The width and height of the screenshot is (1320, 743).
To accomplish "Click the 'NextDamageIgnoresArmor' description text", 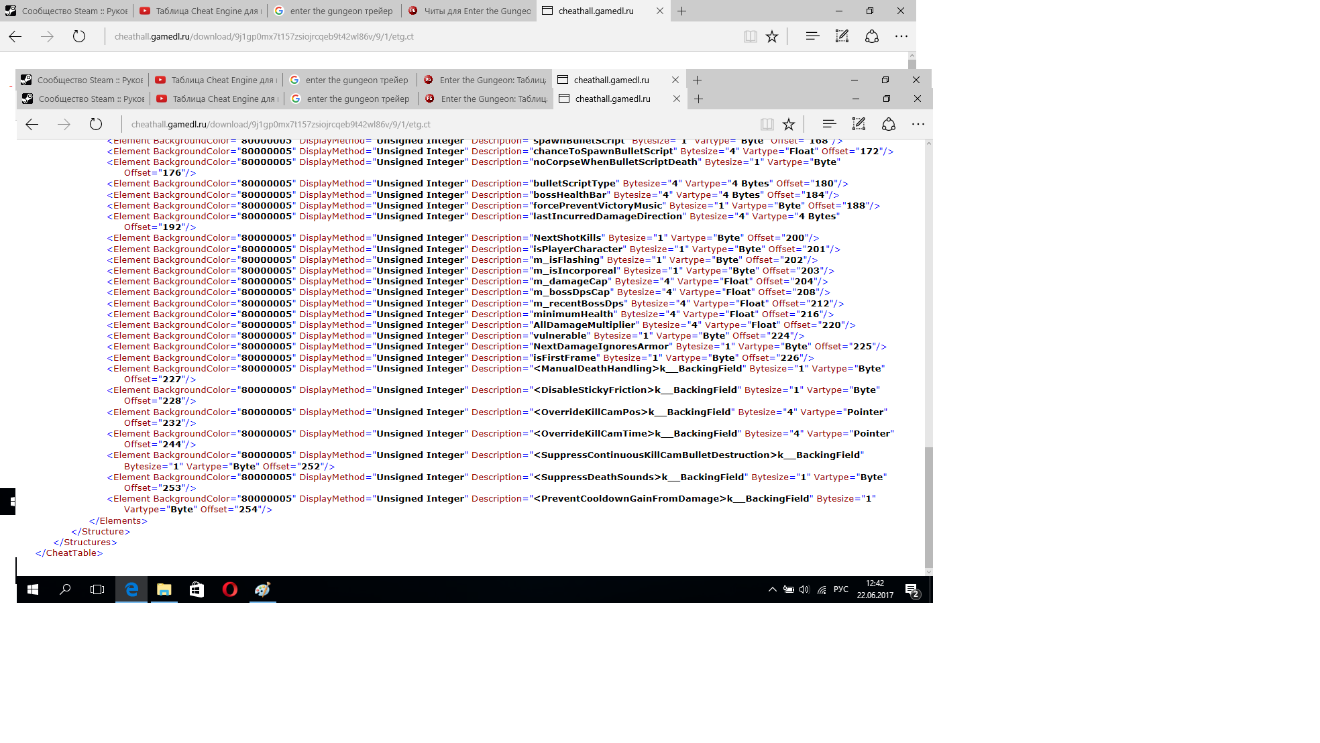I will (x=601, y=347).
